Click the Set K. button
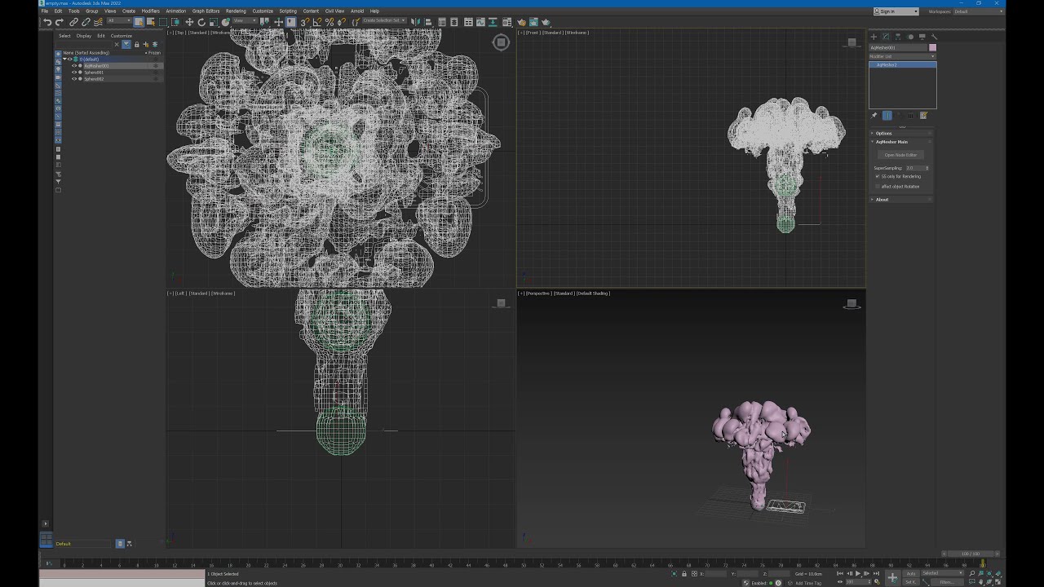 point(911,582)
